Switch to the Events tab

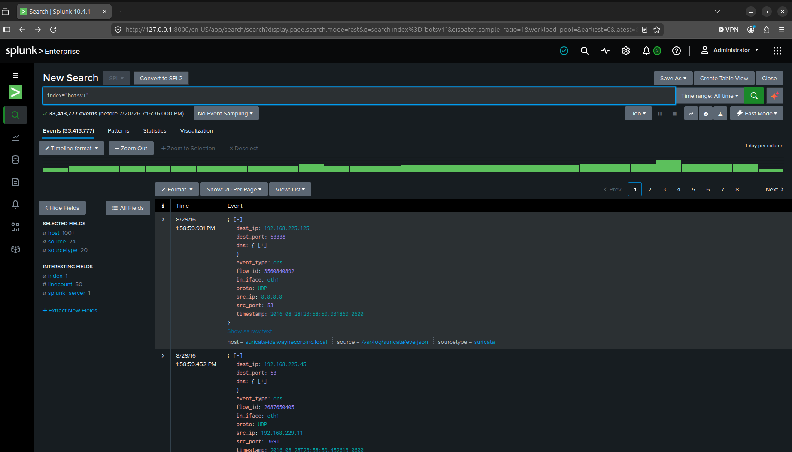(68, 130)
